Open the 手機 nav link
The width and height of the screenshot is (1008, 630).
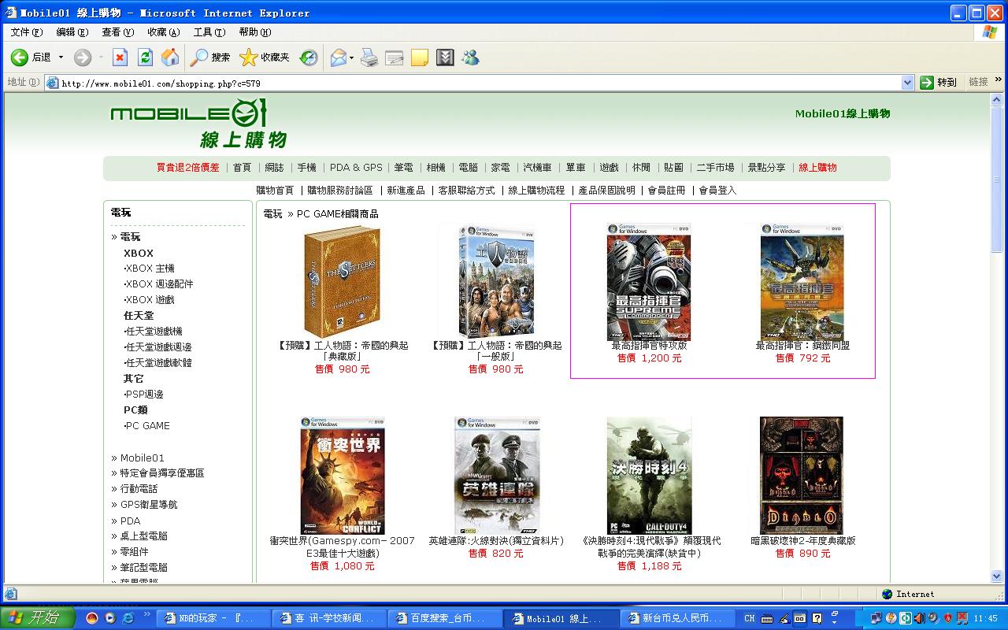[x=306, y=168]
